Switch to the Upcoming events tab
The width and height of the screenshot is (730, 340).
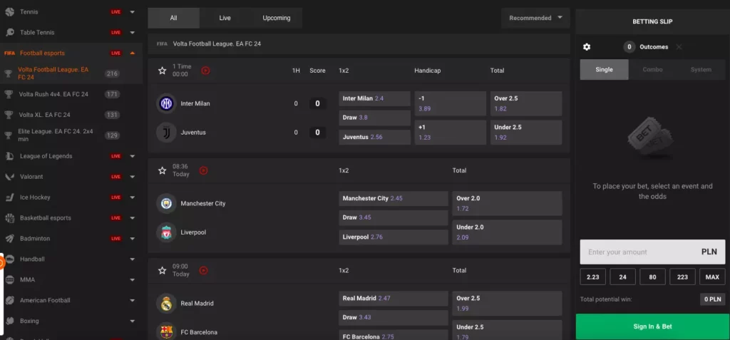277,18
